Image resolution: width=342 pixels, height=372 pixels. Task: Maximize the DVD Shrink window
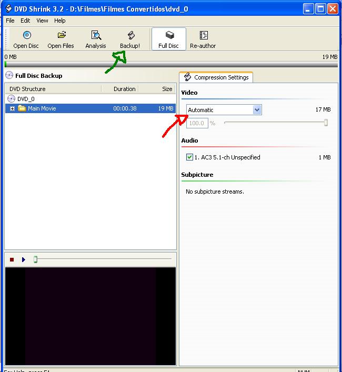(320, 9)
